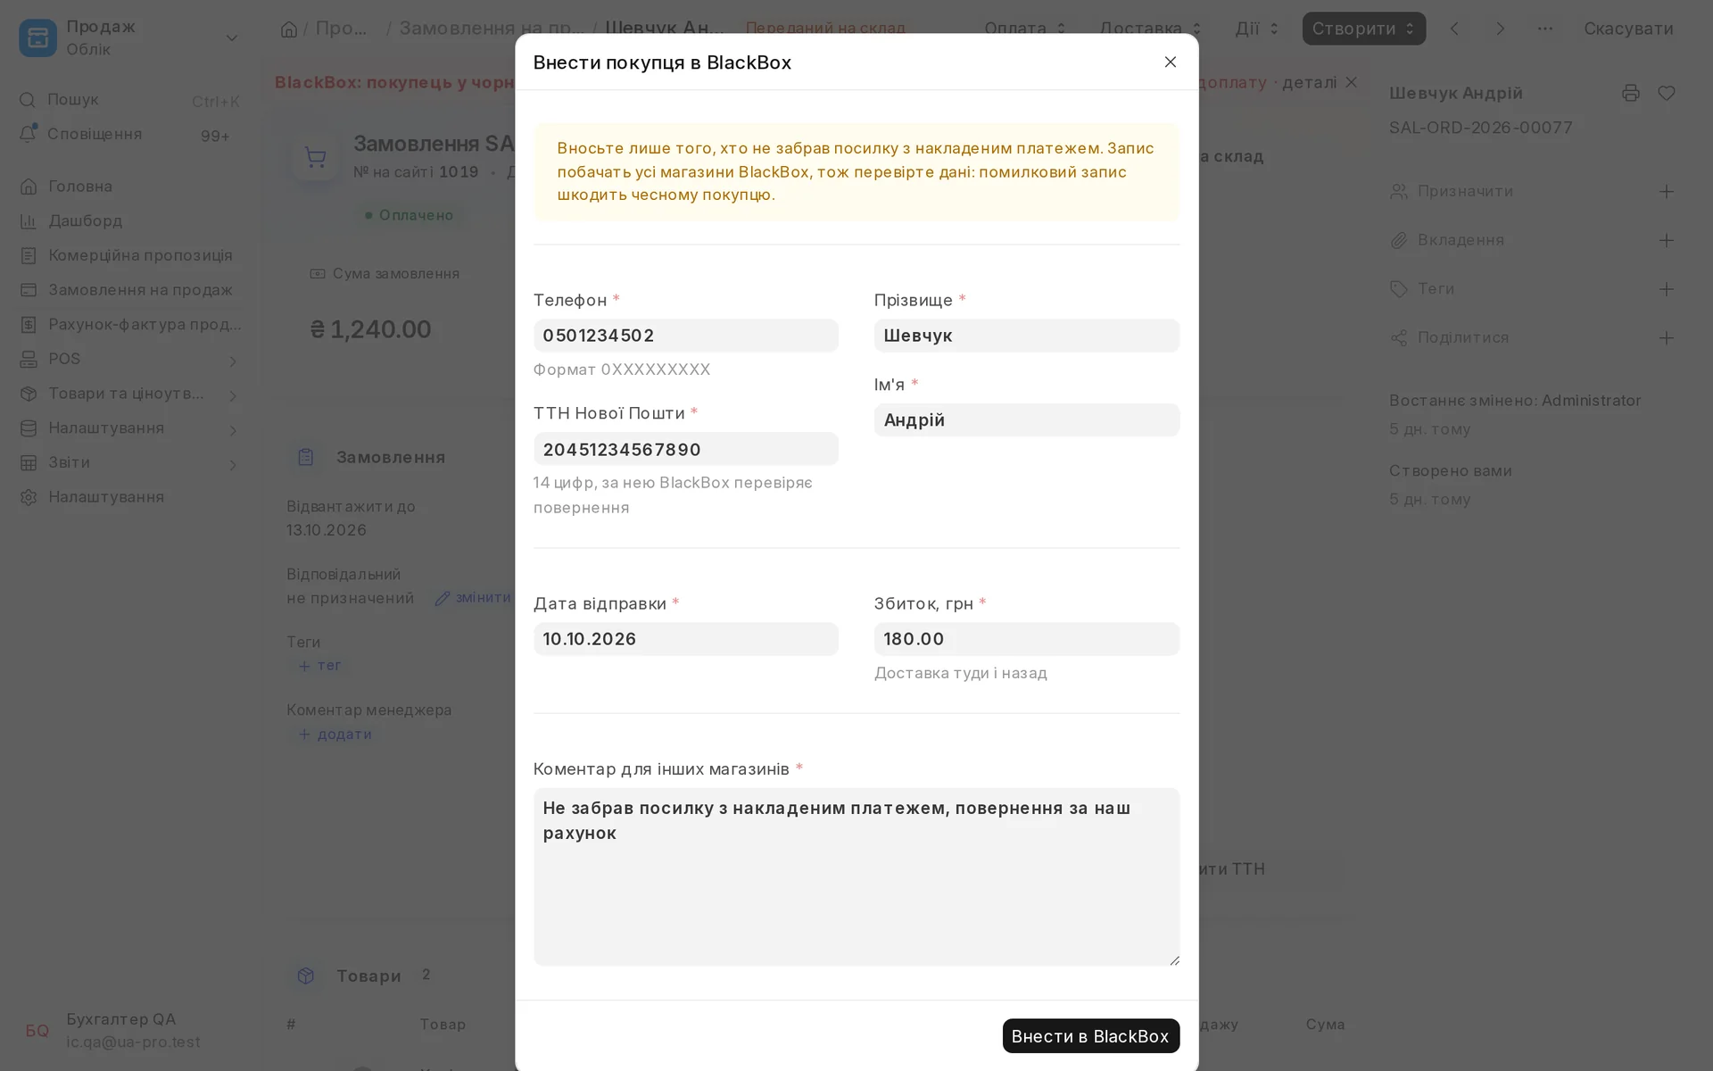1713x1071 pixels.
Task: Click the heart icon to like document
Action: pyautogui.click(x=1666, y=93)
